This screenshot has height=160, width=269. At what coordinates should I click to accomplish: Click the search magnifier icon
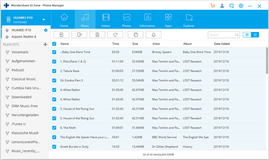[x=237, y=35]
